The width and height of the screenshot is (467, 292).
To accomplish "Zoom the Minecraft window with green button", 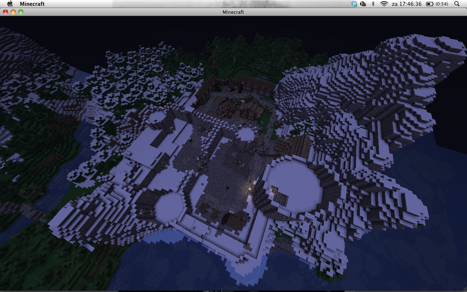I will coord(21,12).
